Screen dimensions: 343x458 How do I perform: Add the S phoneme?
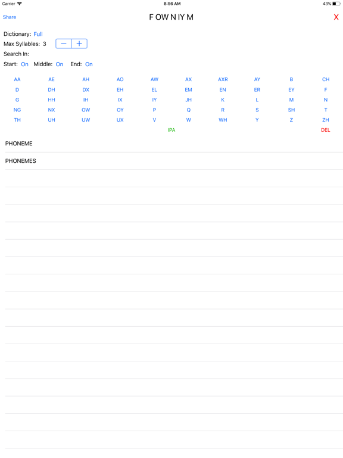pos(257,110)
